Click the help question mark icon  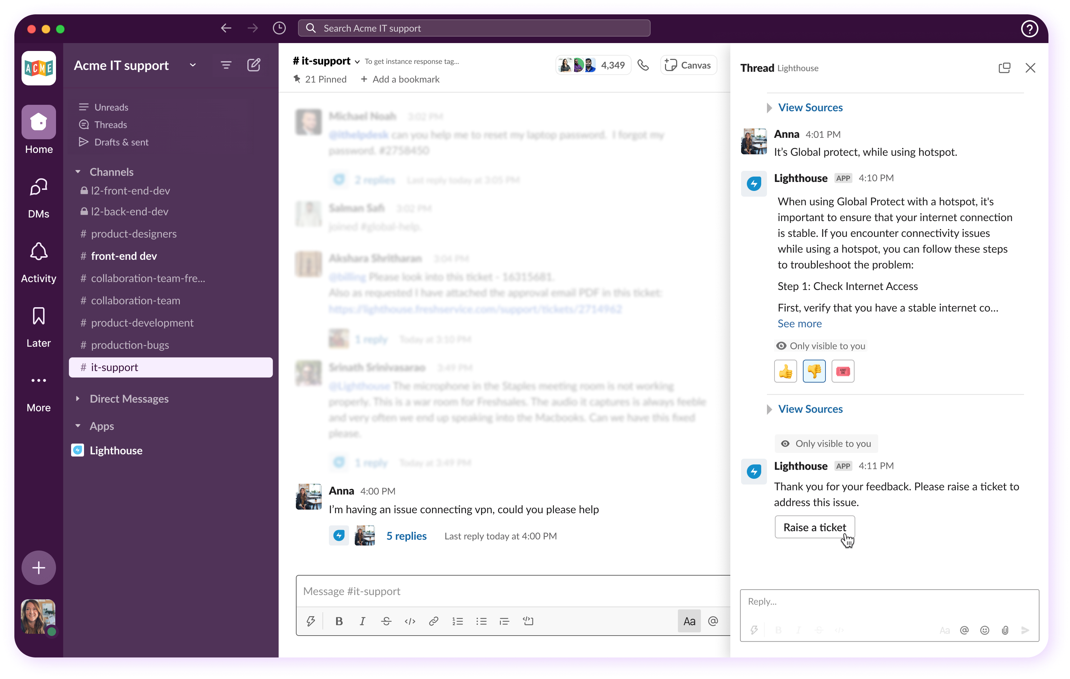tap(1029, 29)
